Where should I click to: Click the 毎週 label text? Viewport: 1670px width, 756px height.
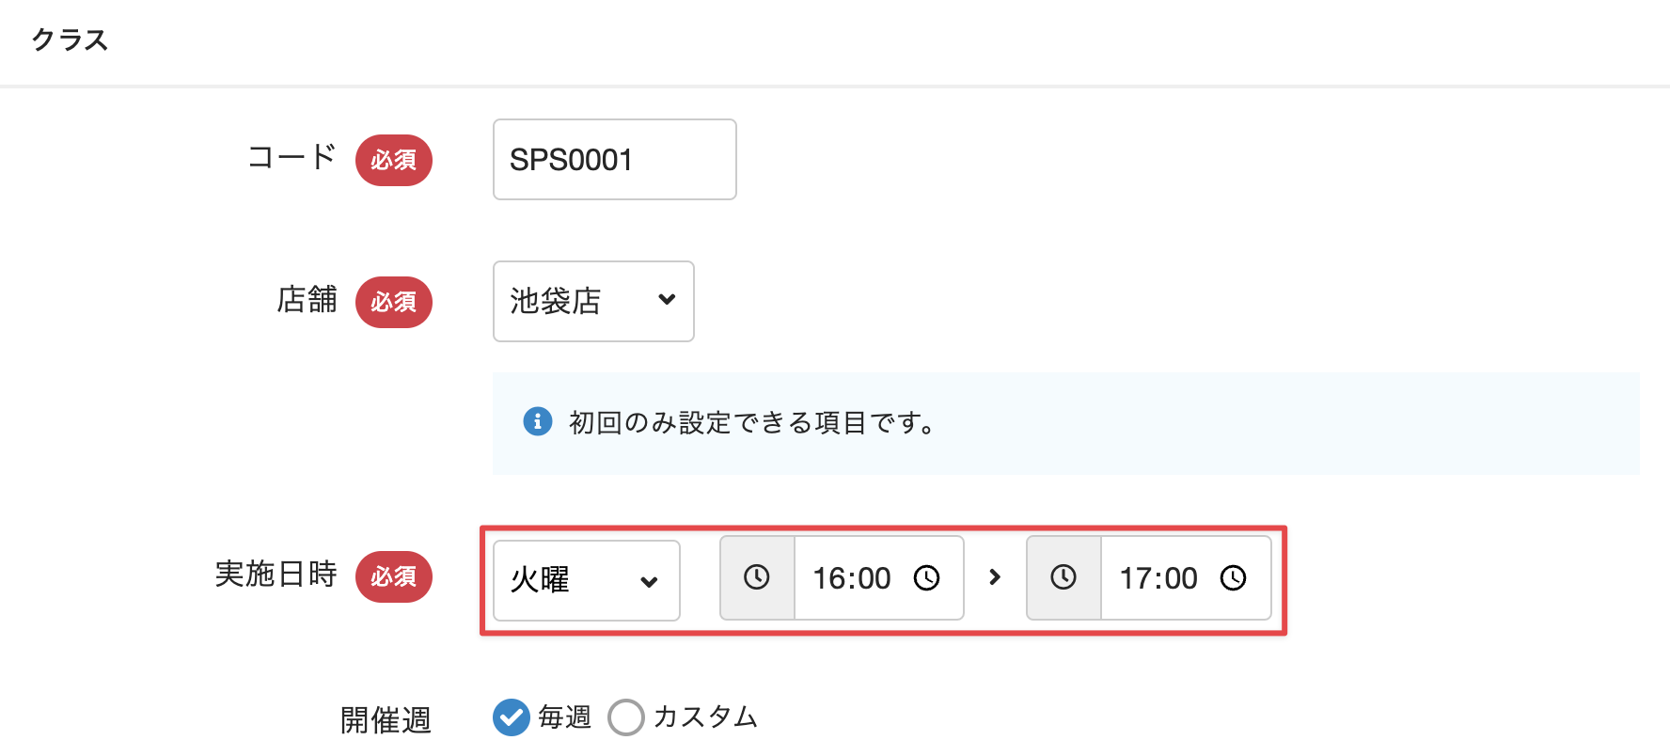pos(565,717)
